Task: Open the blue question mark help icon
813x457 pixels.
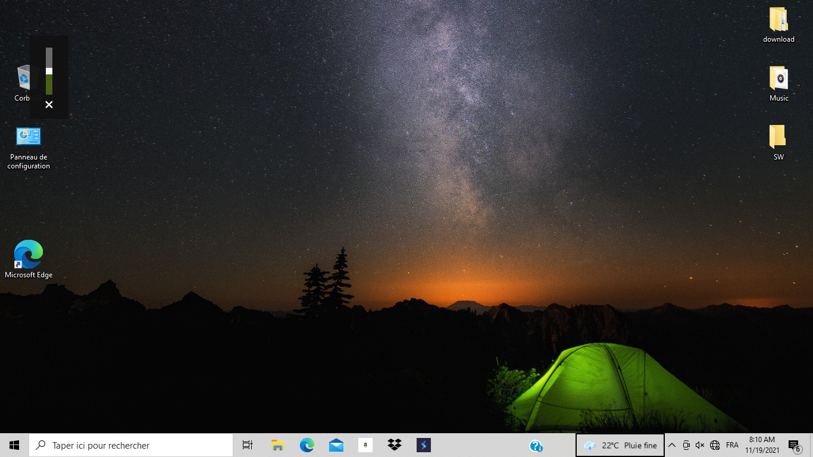Action: (x=536, y=446)
